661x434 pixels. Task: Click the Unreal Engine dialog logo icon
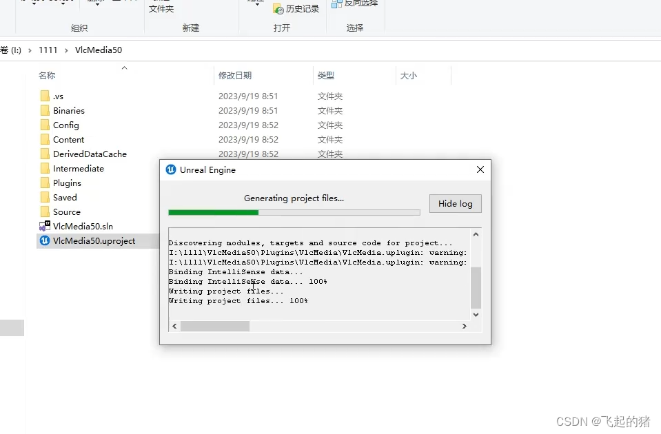tap(171, 169)
